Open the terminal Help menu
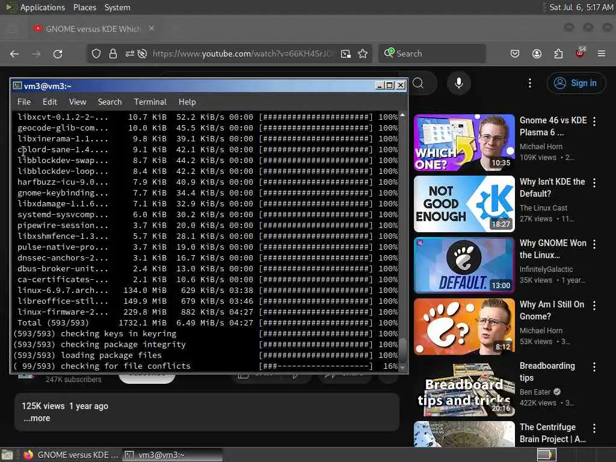Image resolution: width=616 pixels, height=462 pixels. tap(188, 102)
